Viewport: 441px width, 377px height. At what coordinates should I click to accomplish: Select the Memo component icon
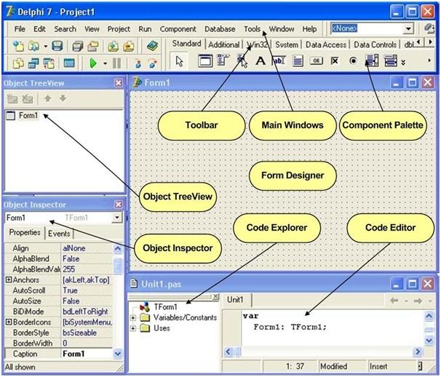[298, 61]
